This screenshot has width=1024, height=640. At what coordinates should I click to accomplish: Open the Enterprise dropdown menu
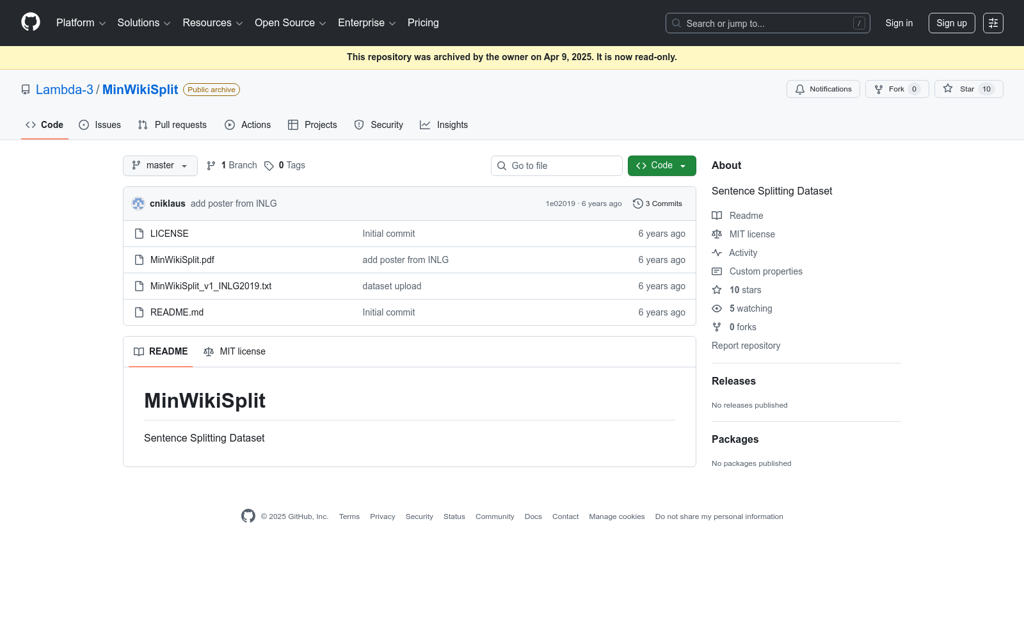click(367, 23)
